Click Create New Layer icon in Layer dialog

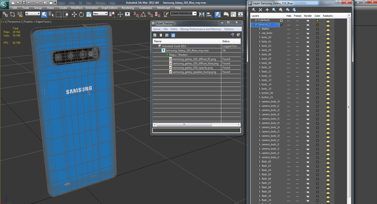(x=254, y=10)
